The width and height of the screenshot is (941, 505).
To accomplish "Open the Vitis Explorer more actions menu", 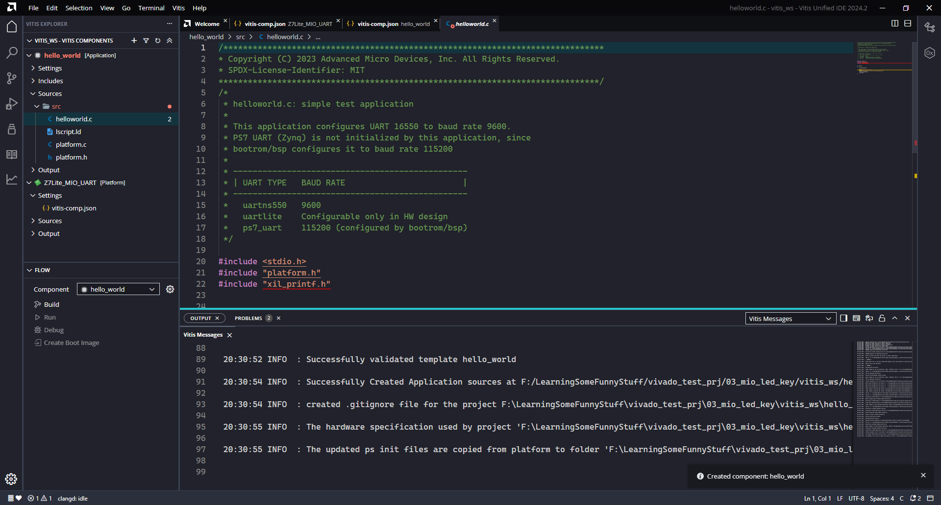I will [170, 23].
